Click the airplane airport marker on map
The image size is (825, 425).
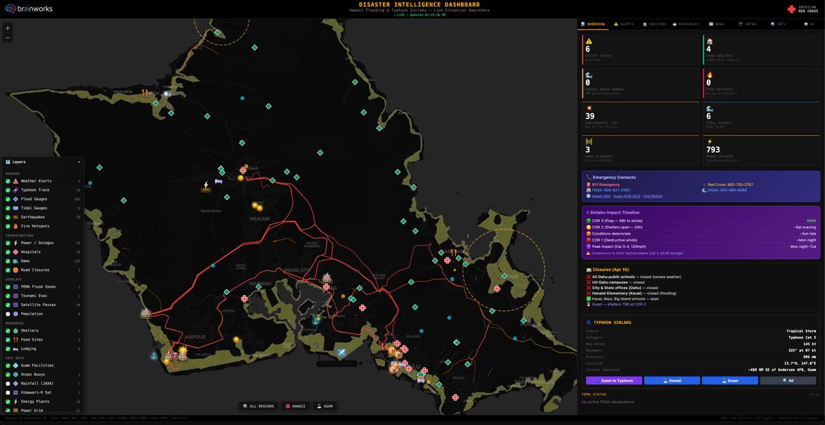coord(342,352)
